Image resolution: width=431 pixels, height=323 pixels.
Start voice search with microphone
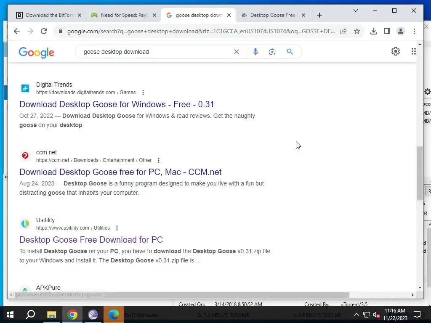click(x=255, y=52)
